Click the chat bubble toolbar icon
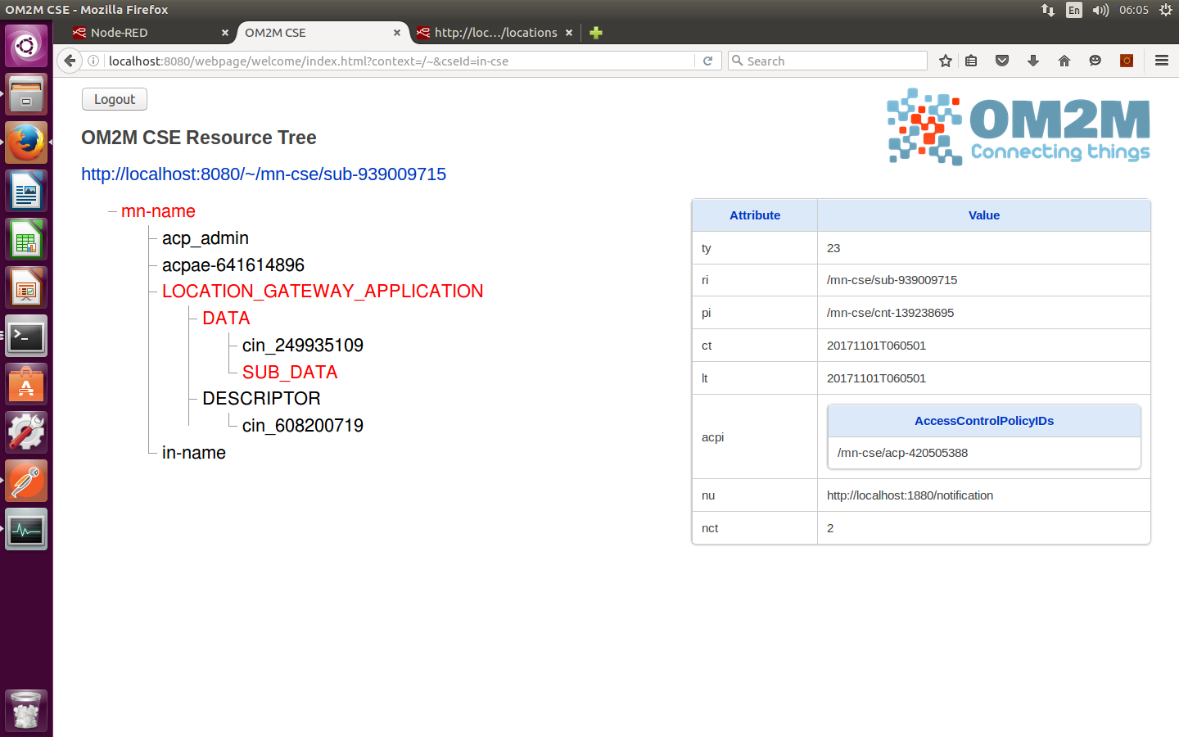This screenshot has width=1179, height=737. click(1095, 61)
